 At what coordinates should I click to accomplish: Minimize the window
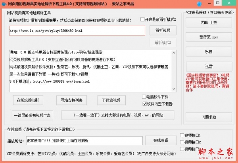point(209,4)
